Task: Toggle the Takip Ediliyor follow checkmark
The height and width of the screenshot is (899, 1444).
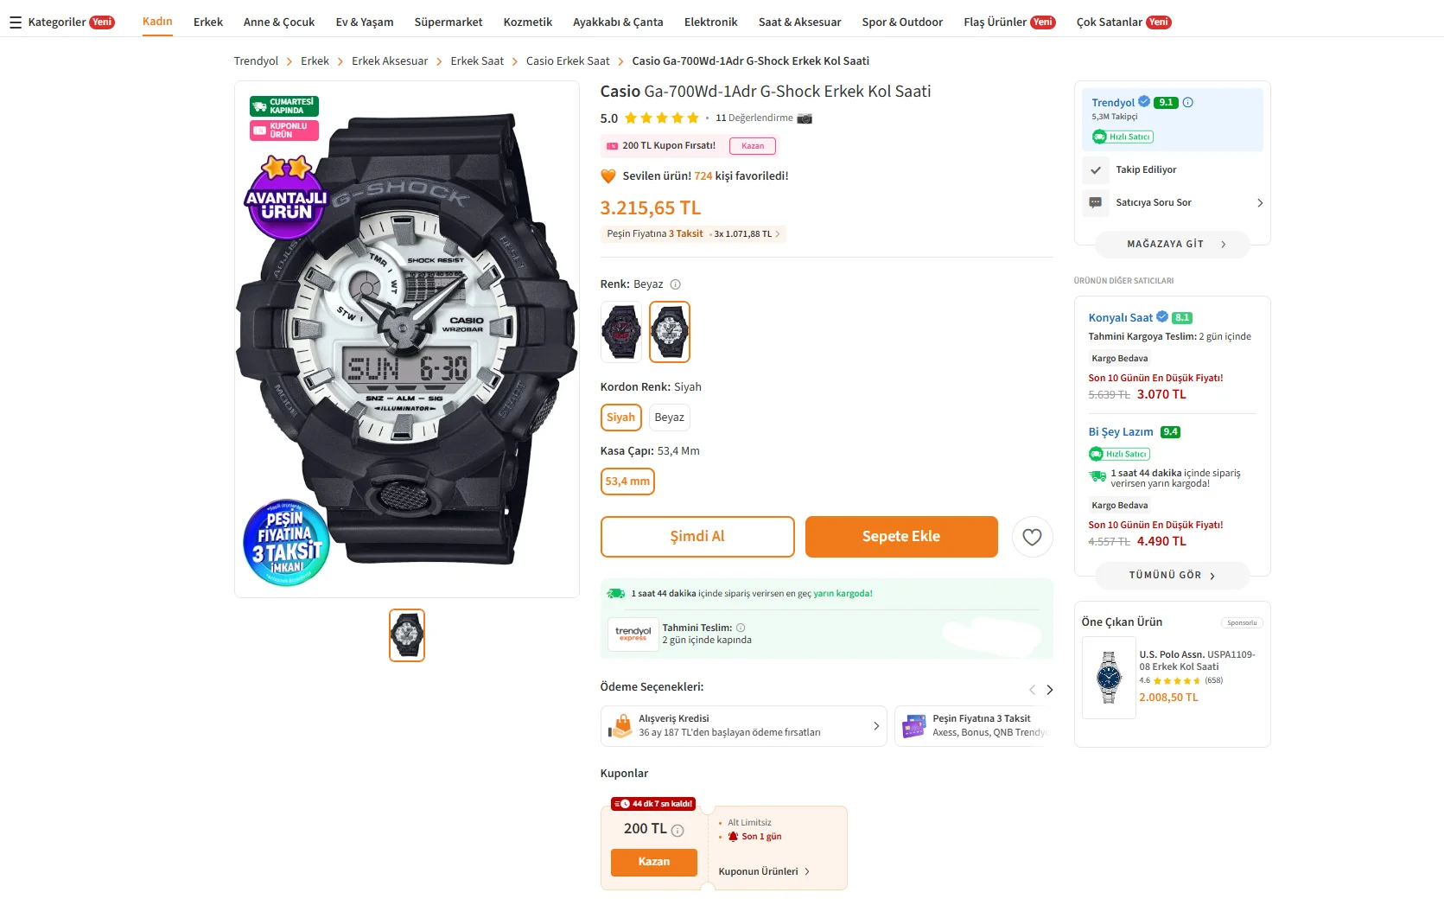Action: tap(1096, 169)
